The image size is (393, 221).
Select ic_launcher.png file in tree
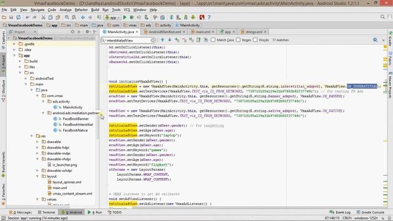pos(64,165)
